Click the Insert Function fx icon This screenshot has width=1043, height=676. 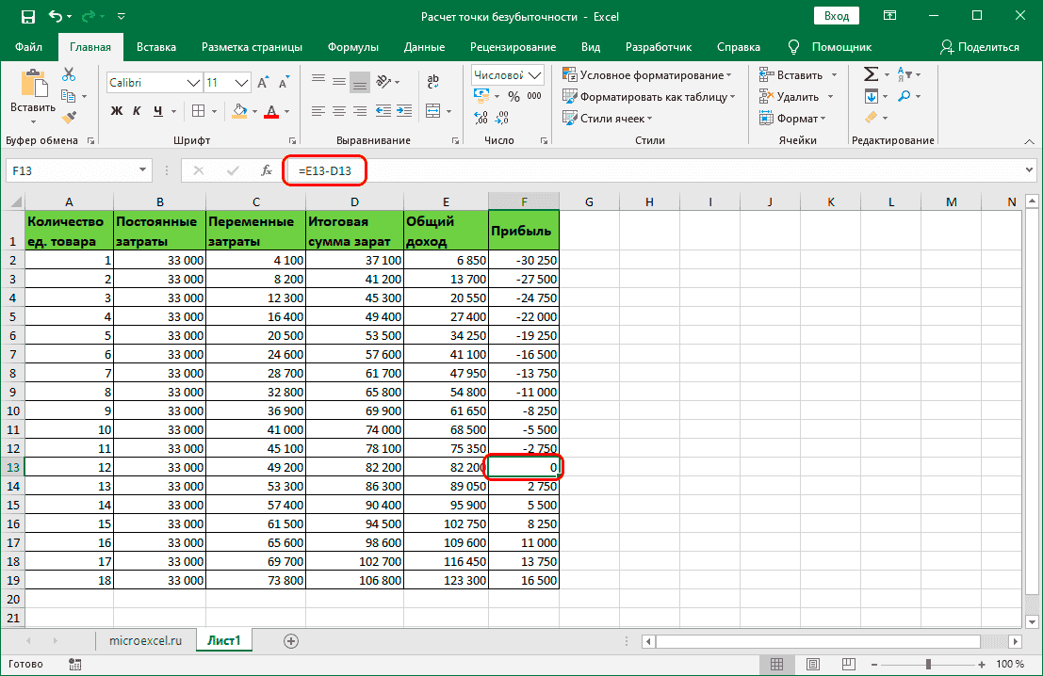click(267, 170)
